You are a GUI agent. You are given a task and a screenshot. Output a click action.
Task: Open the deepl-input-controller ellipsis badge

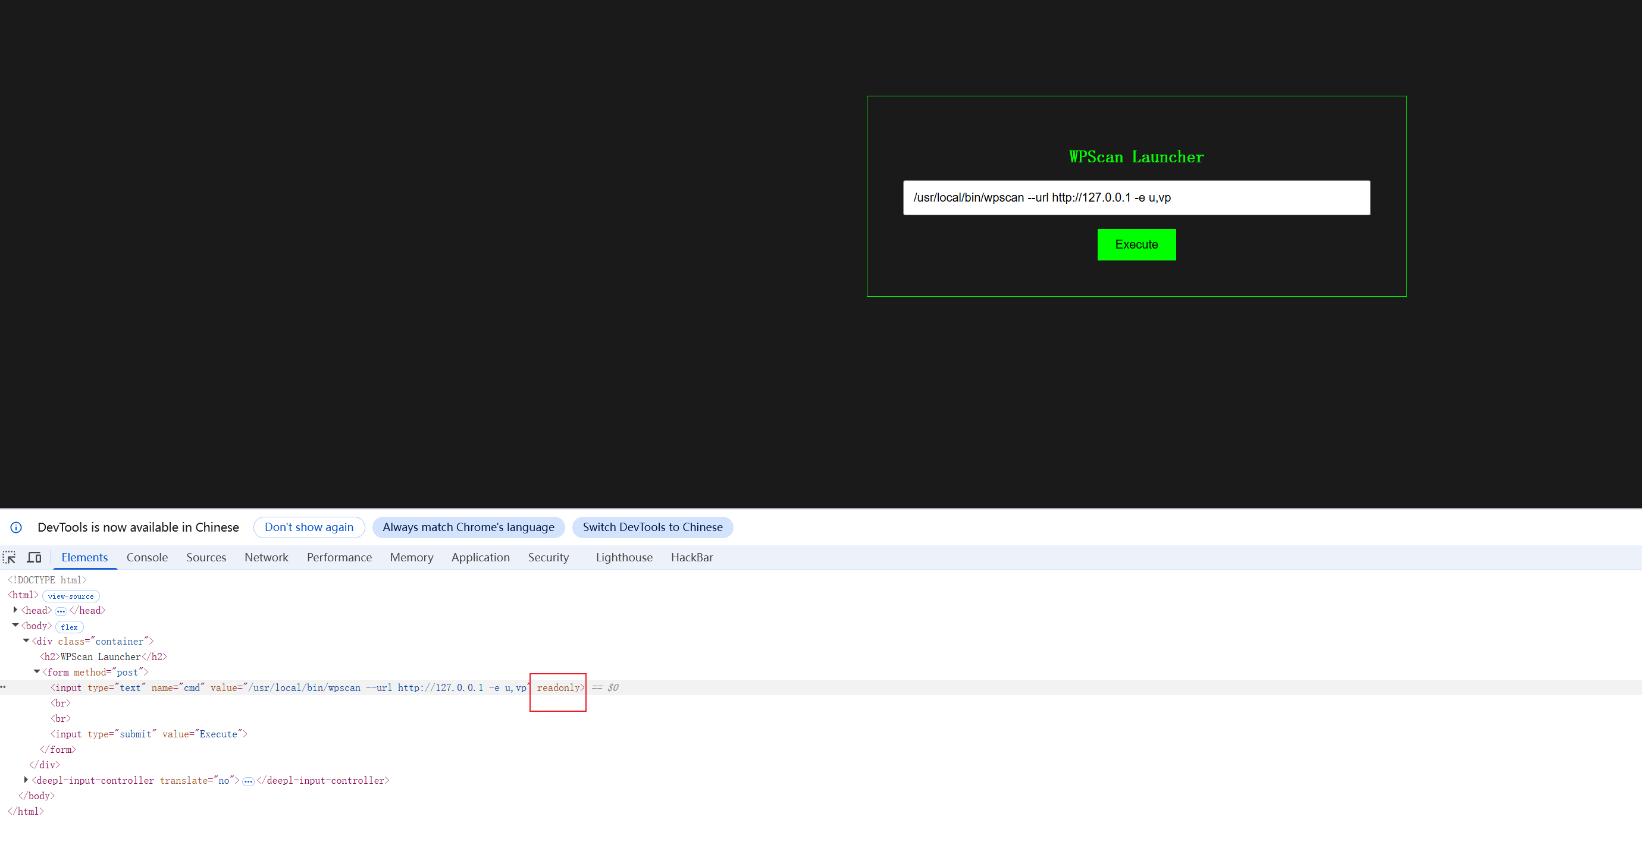click(x=248, y=781)
